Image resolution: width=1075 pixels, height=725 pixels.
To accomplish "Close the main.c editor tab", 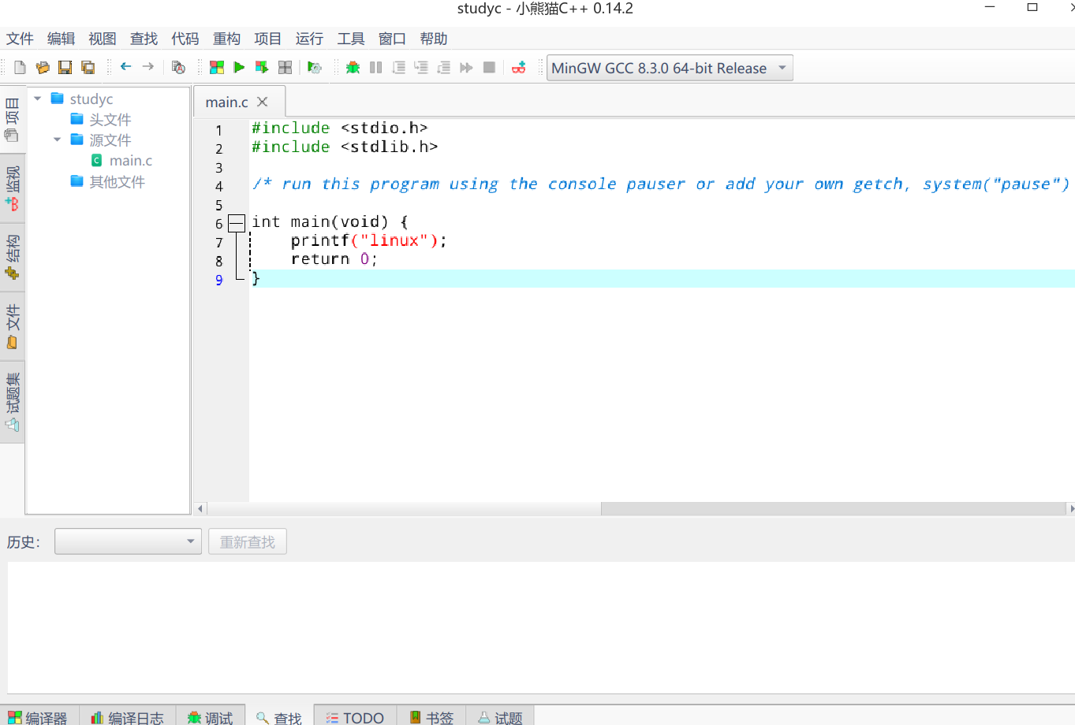I will [263, 102].
